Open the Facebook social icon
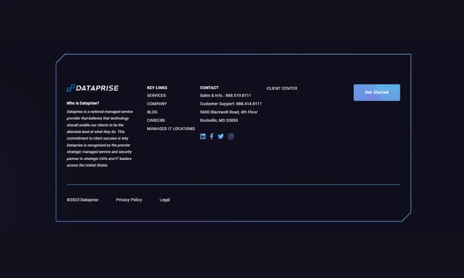Image resolution: width=464 pixels, height=278 pixels. (212, 137)
